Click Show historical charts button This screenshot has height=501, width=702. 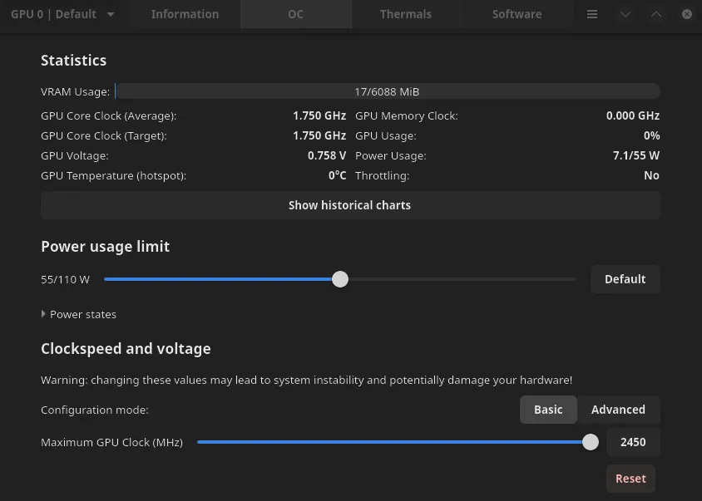tap(350, 205)
